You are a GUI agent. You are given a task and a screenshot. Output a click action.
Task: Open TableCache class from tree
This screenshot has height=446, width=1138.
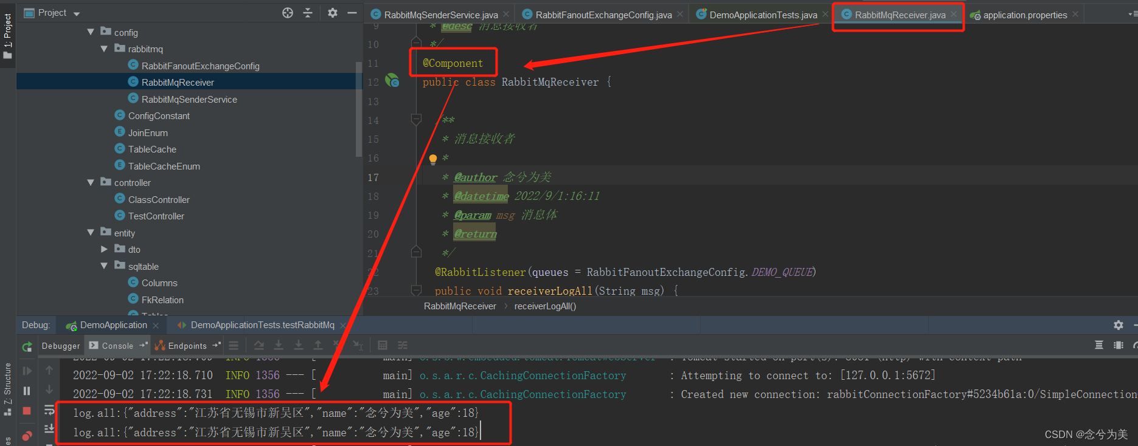coord(152,149)
